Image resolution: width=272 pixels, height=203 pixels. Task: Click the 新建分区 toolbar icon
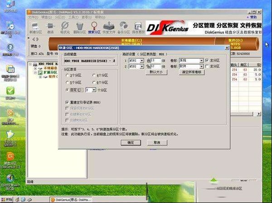coord(35,28)
